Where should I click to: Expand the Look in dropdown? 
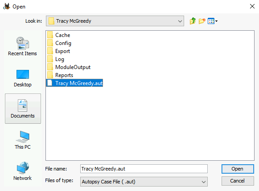180,21
